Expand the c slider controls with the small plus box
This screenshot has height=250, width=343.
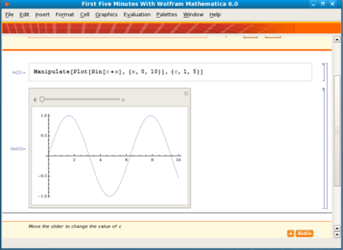[123, 100]
